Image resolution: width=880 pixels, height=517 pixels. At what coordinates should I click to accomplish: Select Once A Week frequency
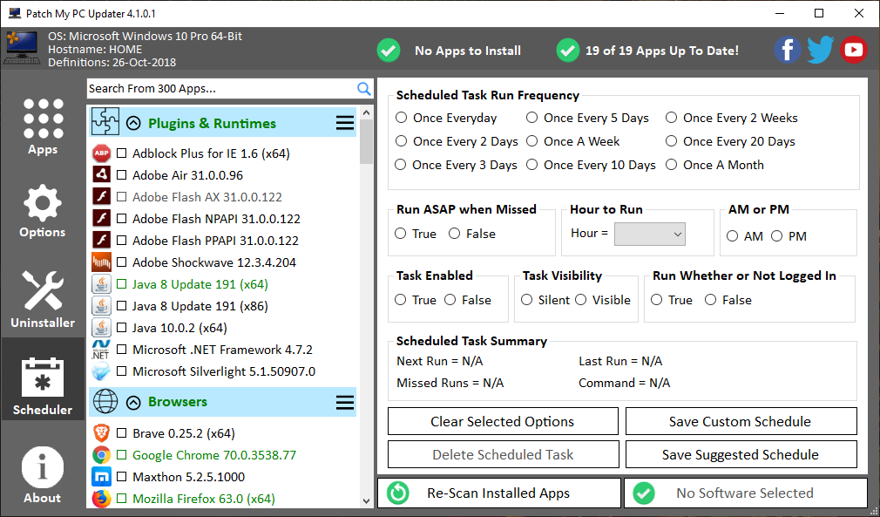tap(532, 141)
